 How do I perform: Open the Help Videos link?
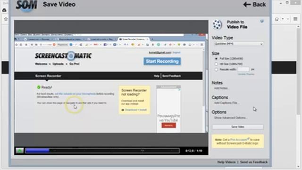tap(226, 162)
